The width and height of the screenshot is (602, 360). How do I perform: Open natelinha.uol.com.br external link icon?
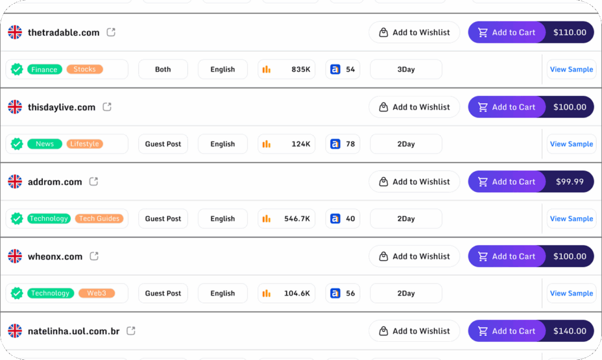(x=131, y=331)
